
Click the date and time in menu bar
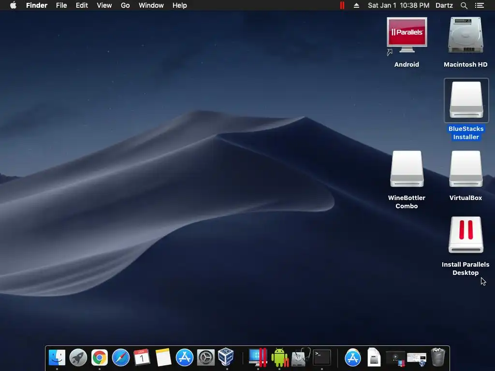(x=398, y=5)
